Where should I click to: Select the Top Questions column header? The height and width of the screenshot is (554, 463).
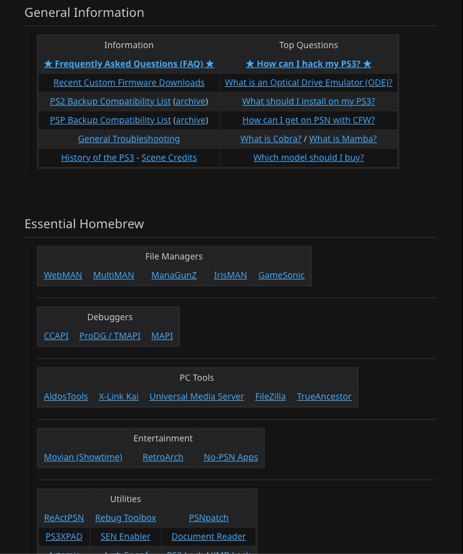(x=308, y=45)
